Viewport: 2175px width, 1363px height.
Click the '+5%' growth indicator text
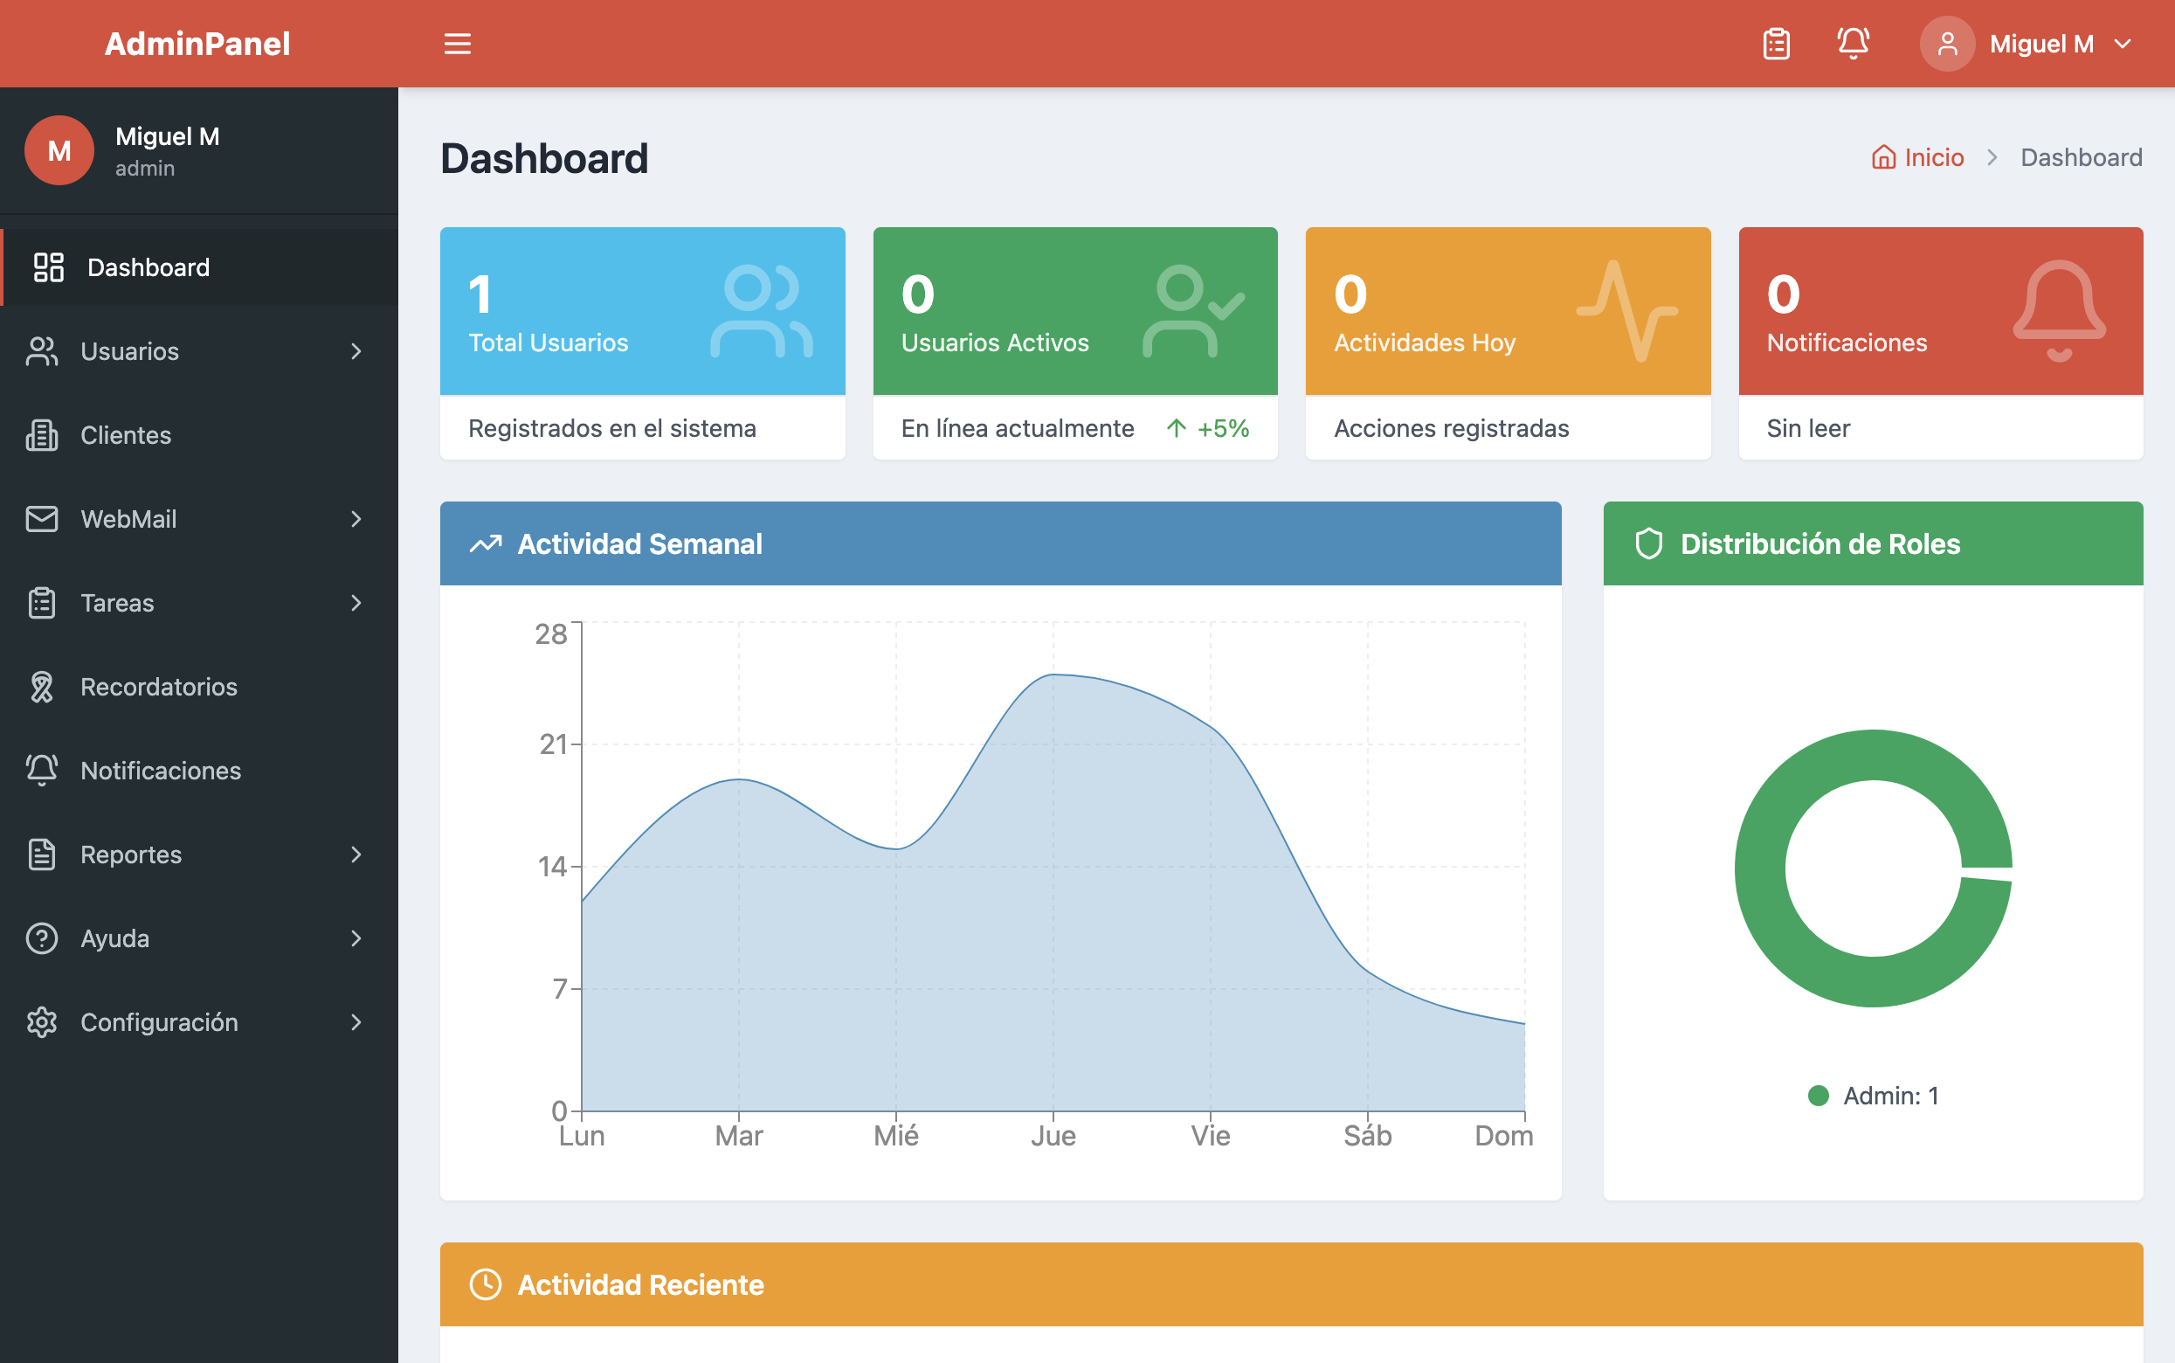point(1223,428)
